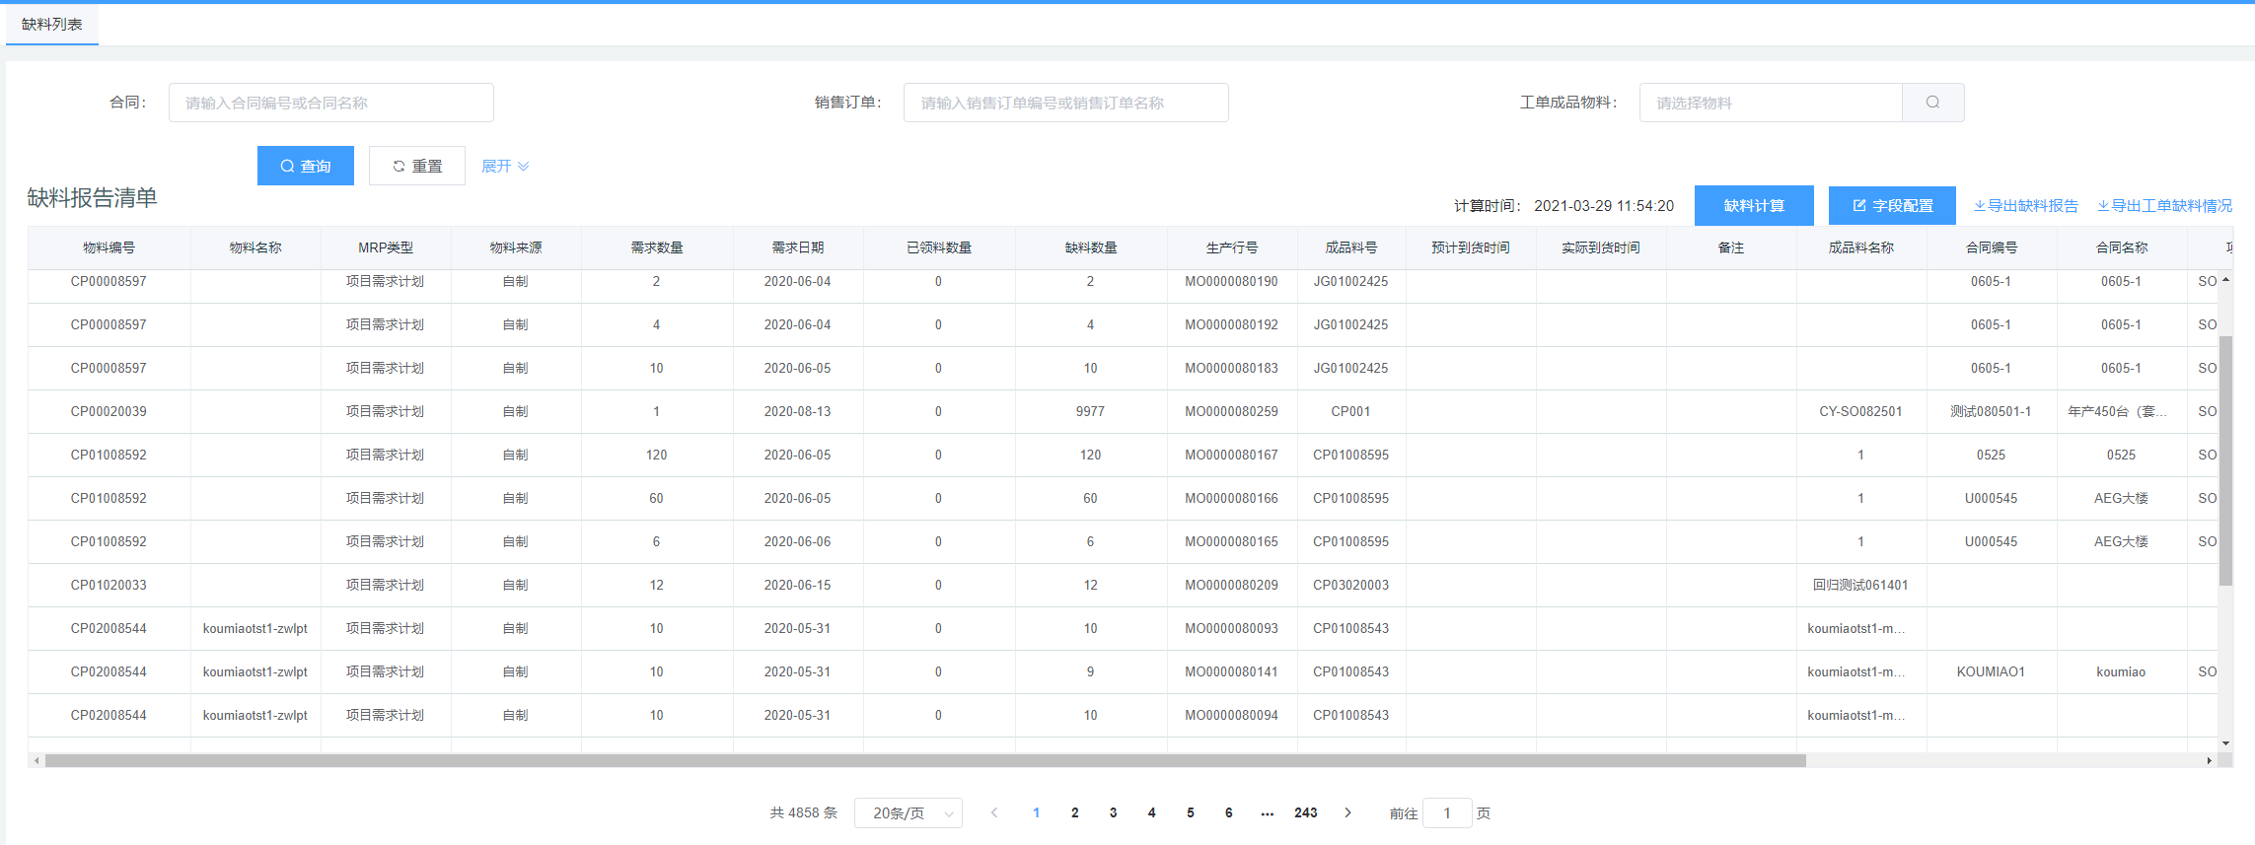Jump to page 243
The width and height of the screenshot is (2255, 845).
coord(1305,812)
